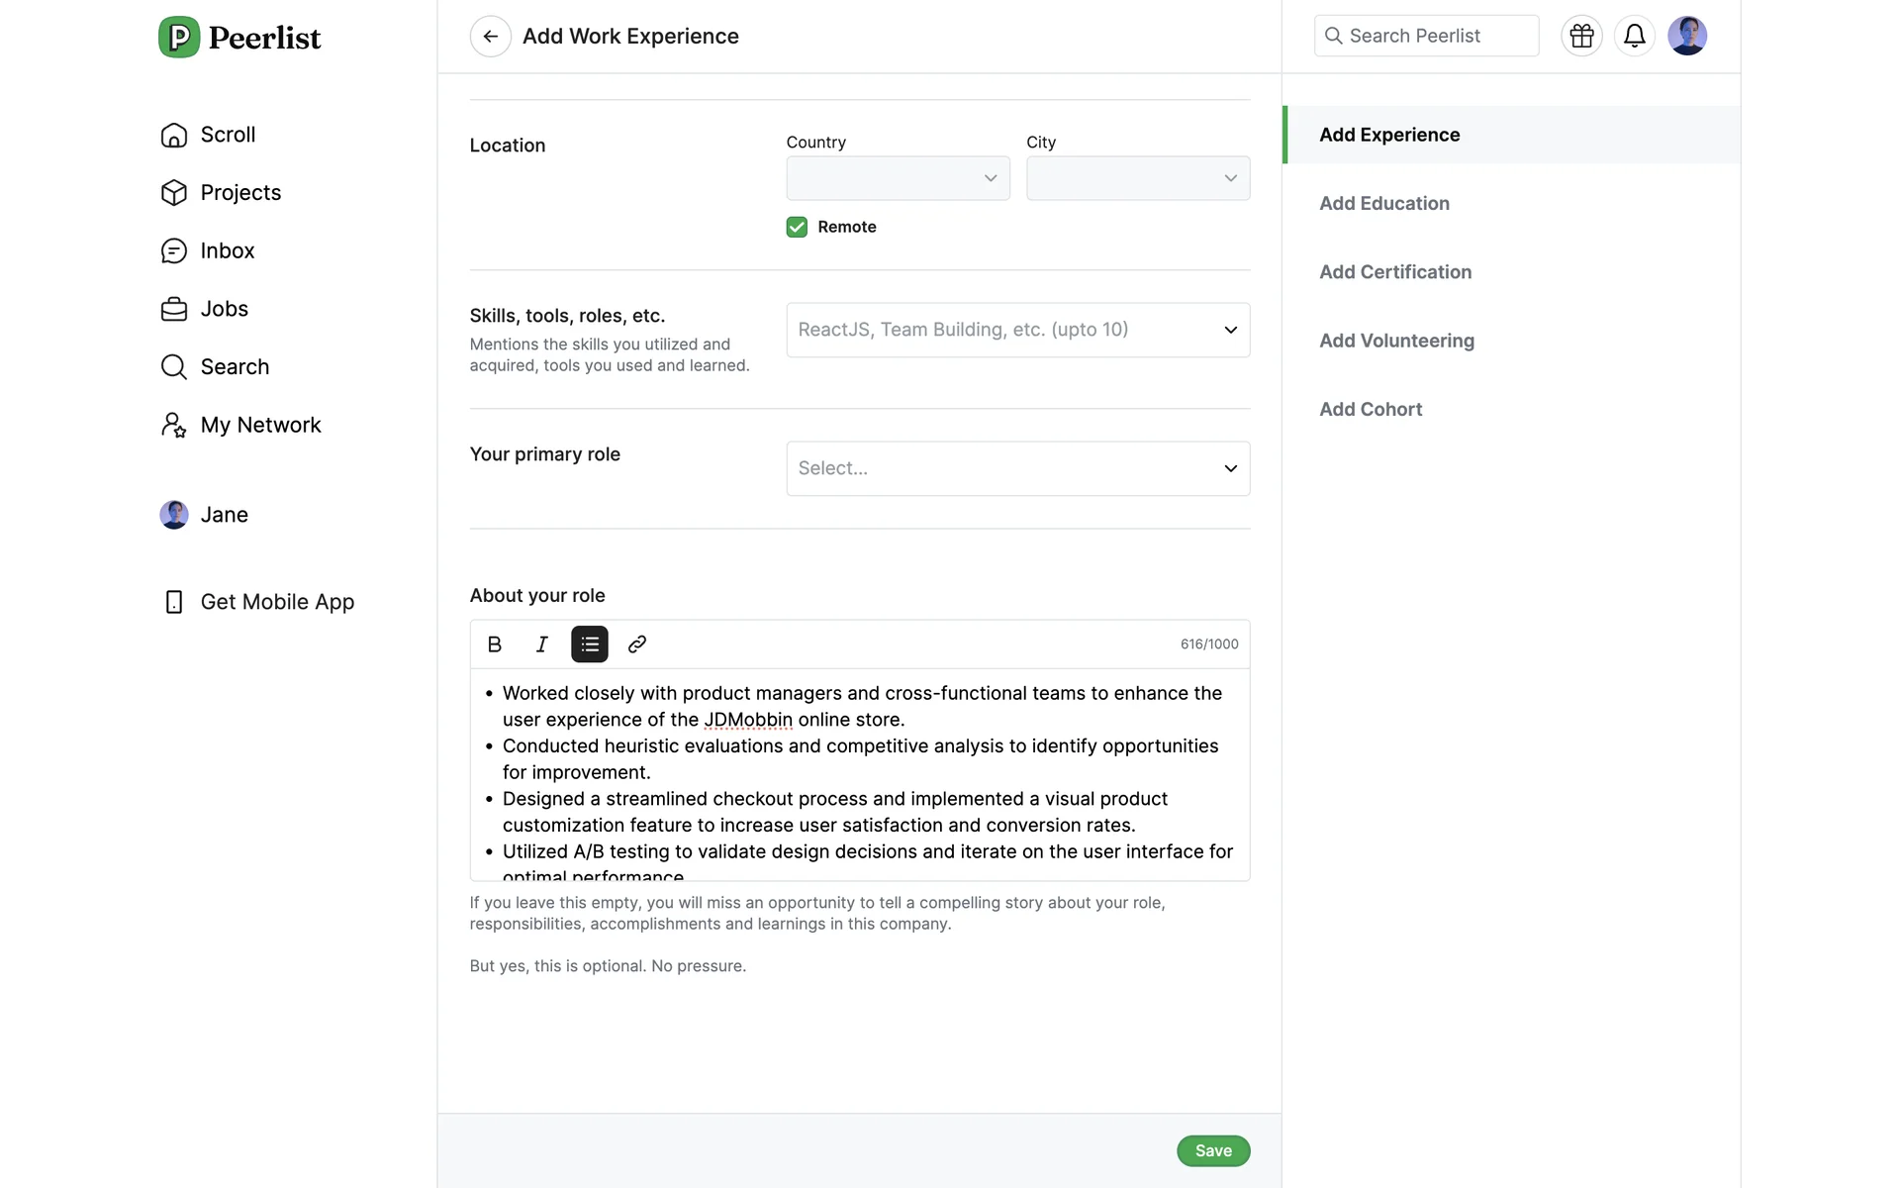
Task: Insert a link in the editor
Action: click(x=637, y=644)
